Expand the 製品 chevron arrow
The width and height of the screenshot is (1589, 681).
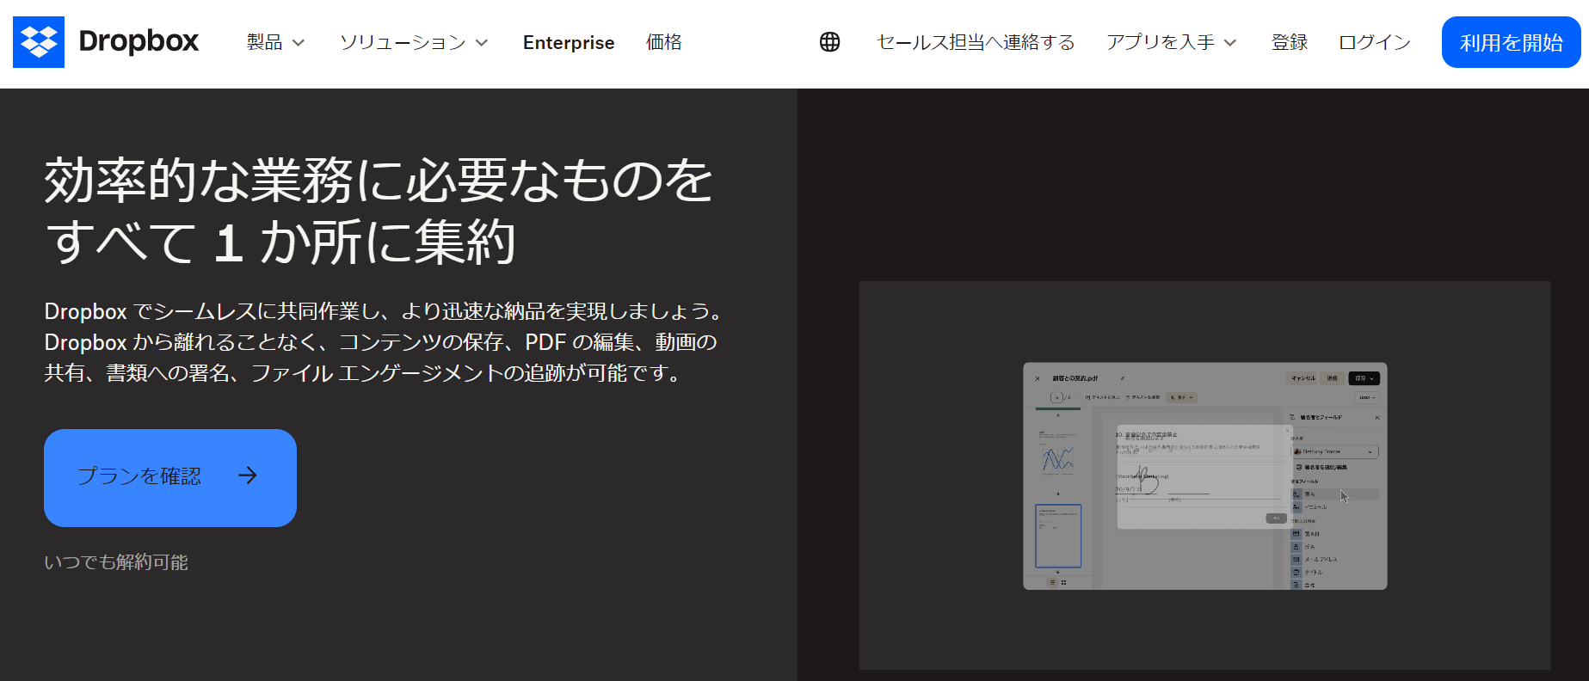(x=299, y=43)
